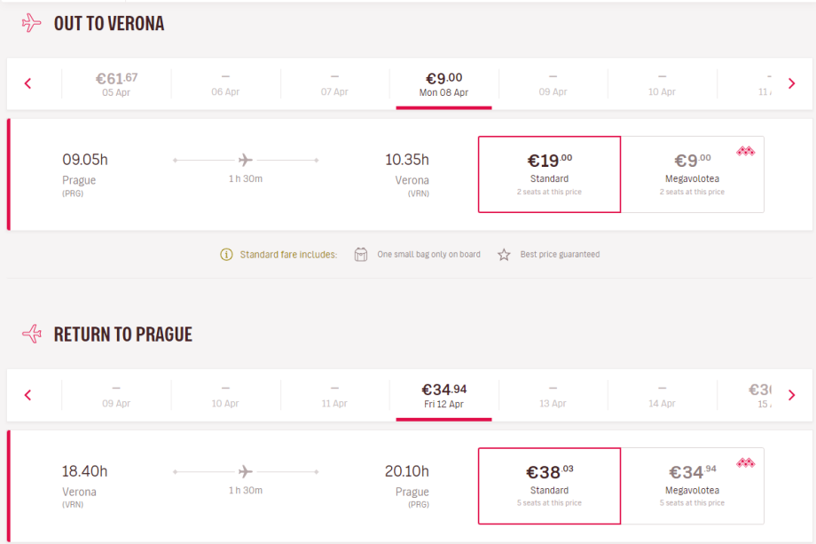Select the 05 Apr outbound date tab
Viewport: 816px width, 544px height.
tap(116, 84)
